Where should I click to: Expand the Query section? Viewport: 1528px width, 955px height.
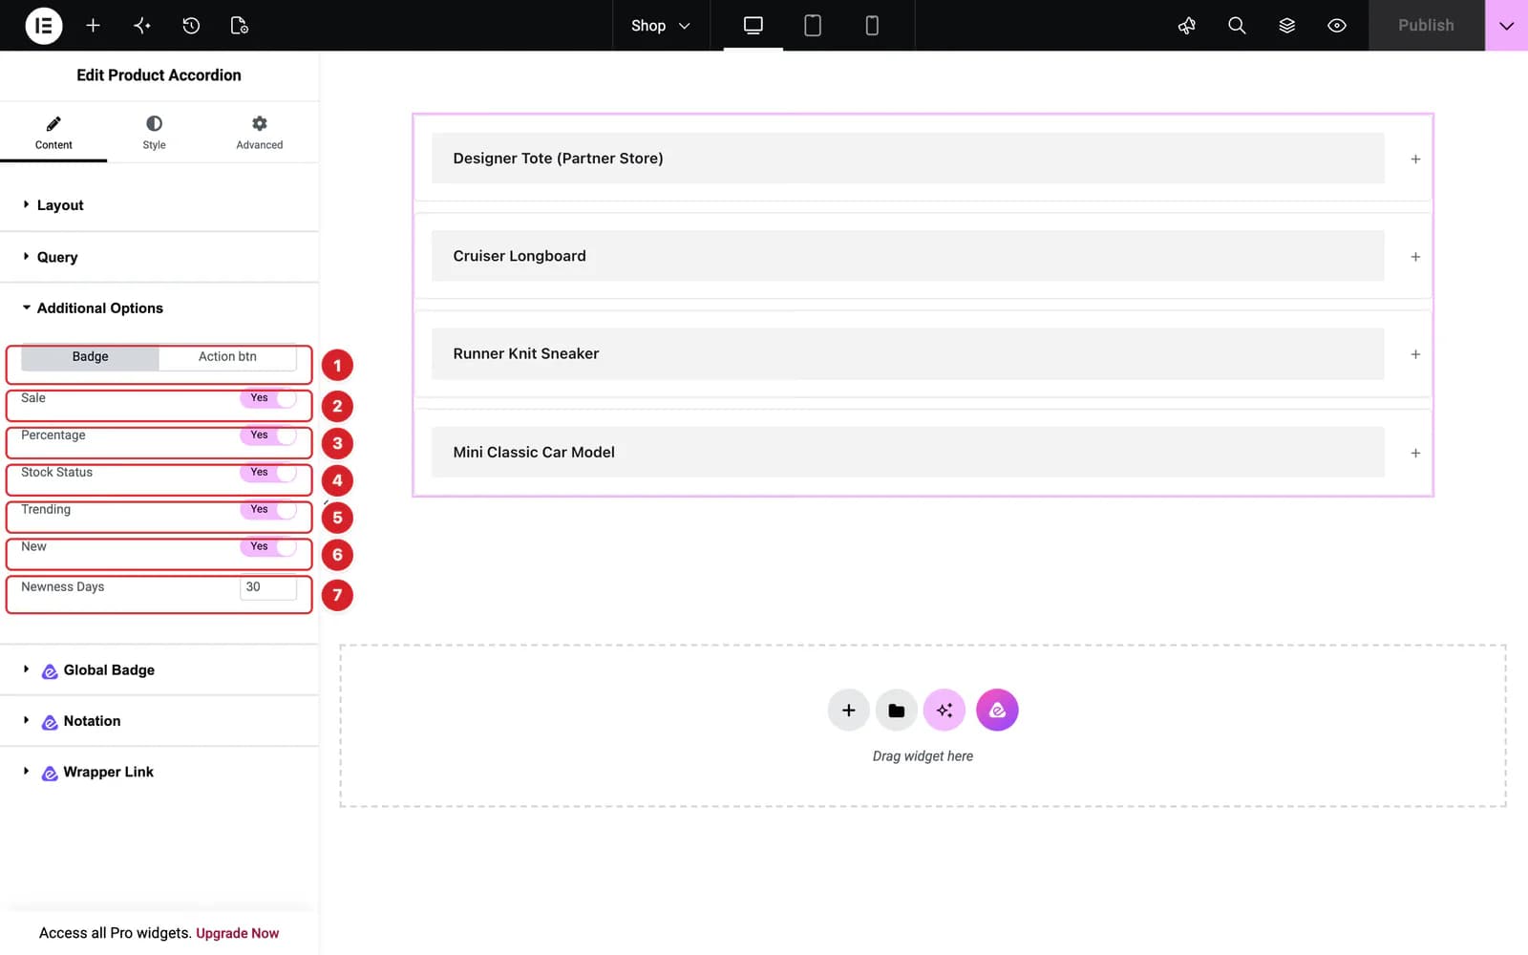point(159,257)
